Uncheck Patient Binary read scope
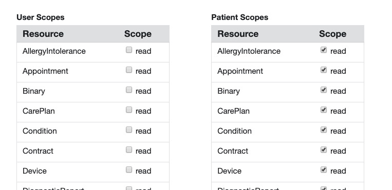Viewport: 392px width, 190px height. click(324, 90)
